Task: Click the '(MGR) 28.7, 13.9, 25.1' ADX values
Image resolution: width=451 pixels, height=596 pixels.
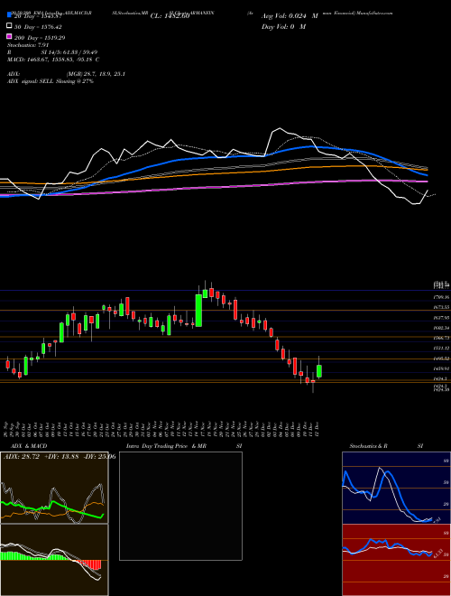Action: 96,74
